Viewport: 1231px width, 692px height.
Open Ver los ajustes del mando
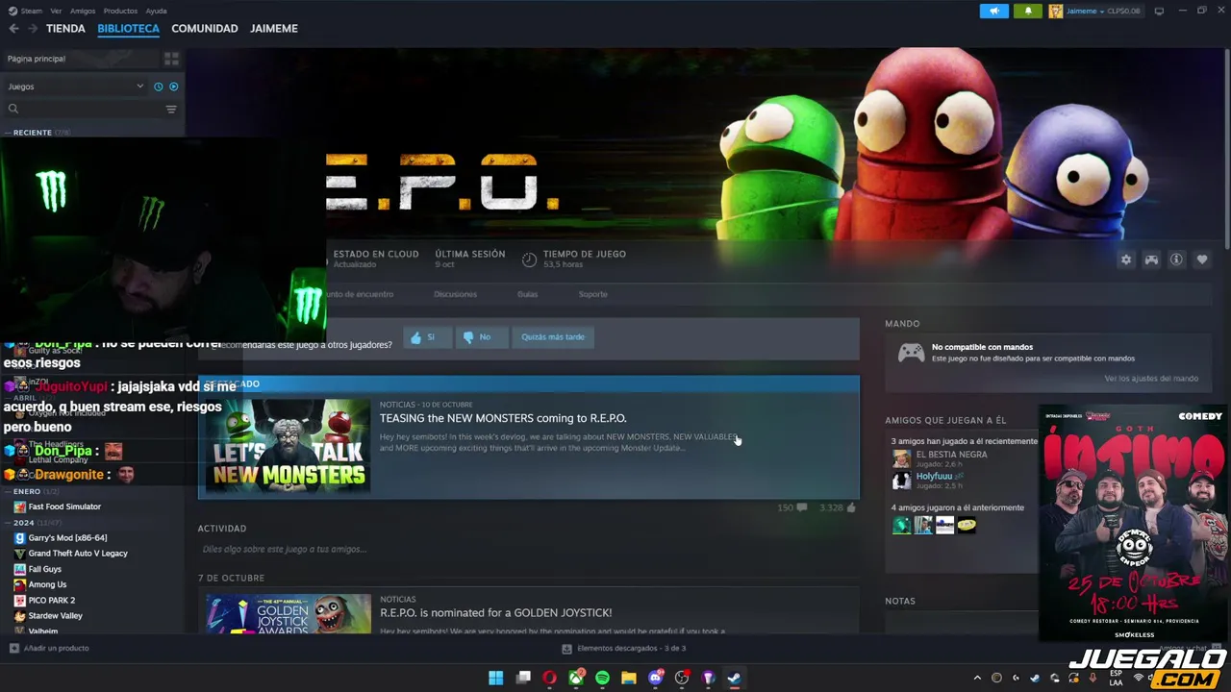click(x=1151, y=379)
